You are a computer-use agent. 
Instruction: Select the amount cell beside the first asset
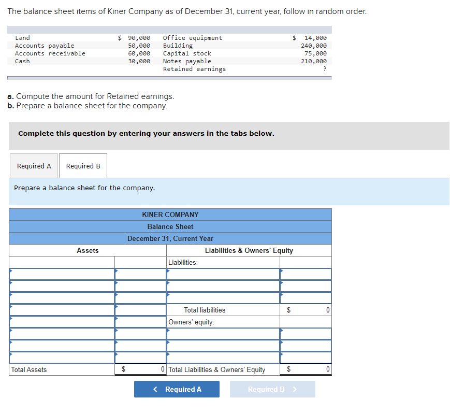pos(140,274)
